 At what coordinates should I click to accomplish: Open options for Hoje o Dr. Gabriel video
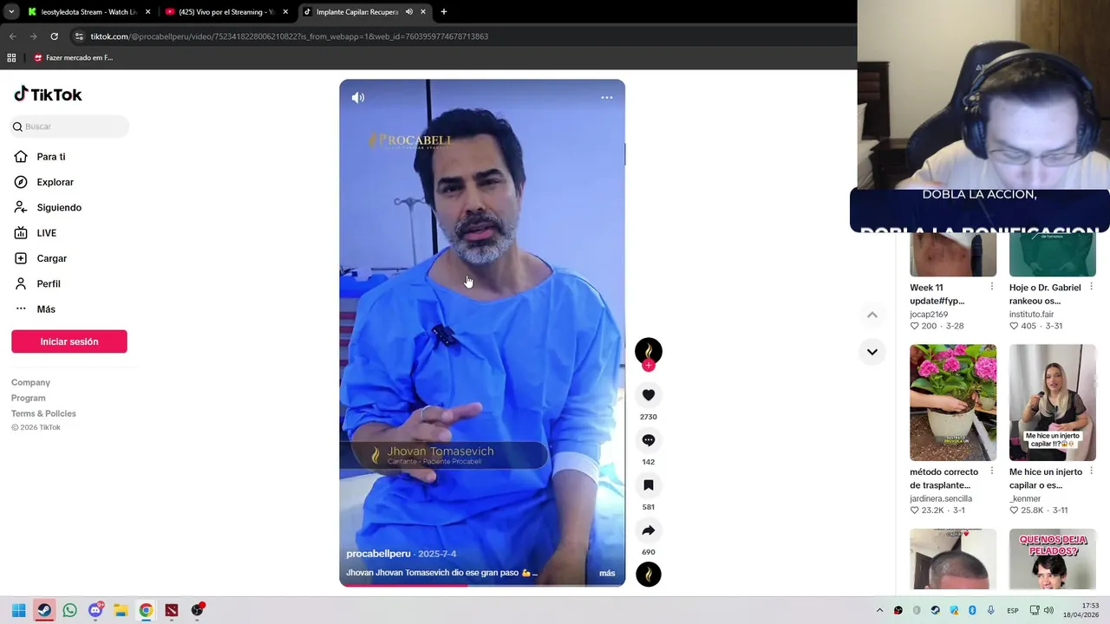point(1091,287)
